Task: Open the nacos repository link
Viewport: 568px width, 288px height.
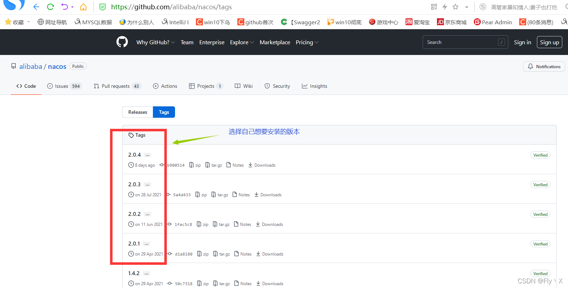Action: pyautogui.click(x=57, y=66)
